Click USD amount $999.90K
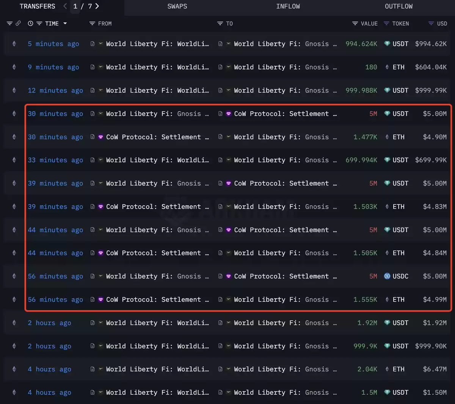 coord(431,346)
